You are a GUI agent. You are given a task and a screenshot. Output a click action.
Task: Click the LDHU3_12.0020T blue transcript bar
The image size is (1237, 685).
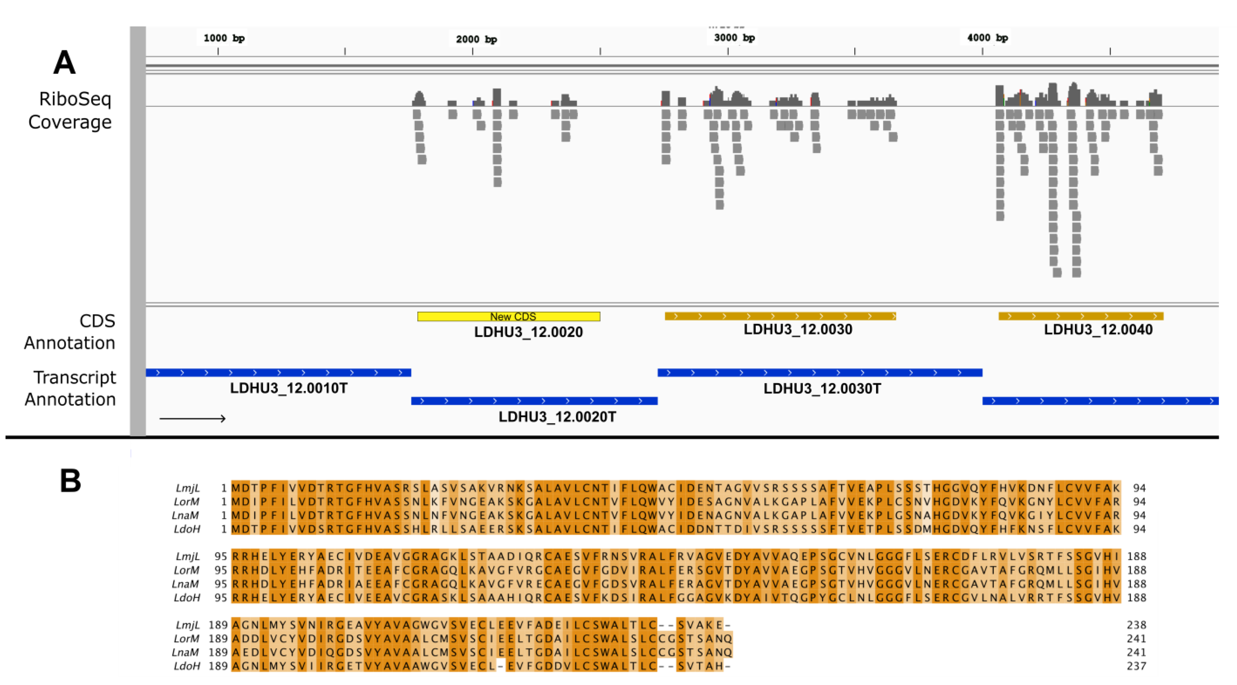534,401
